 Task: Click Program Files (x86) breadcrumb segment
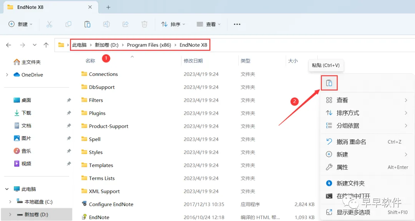[x=149, y=45]
